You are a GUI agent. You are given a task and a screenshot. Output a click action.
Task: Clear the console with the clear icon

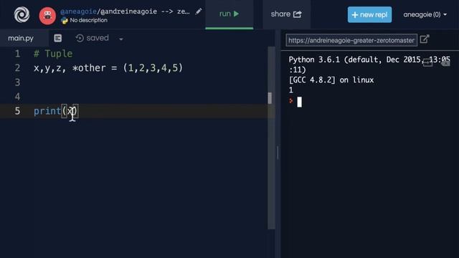(445, 62)
